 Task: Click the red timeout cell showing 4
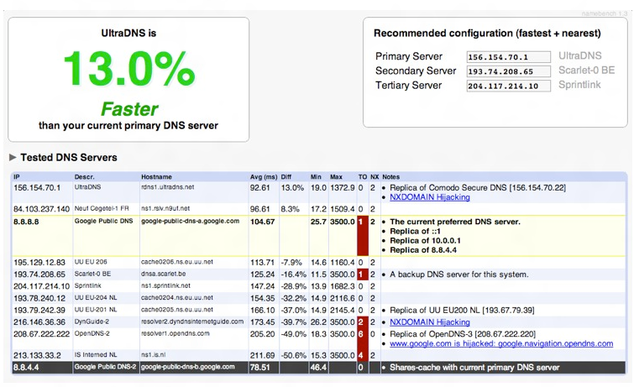[x=363, y=355]
